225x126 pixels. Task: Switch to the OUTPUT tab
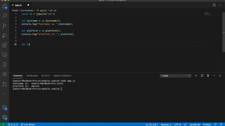(x=46, y=76)
